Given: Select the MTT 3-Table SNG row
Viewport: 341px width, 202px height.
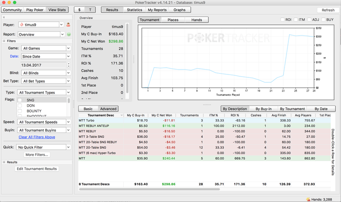Looking at the screenshot, I should [x=205, y=137].
